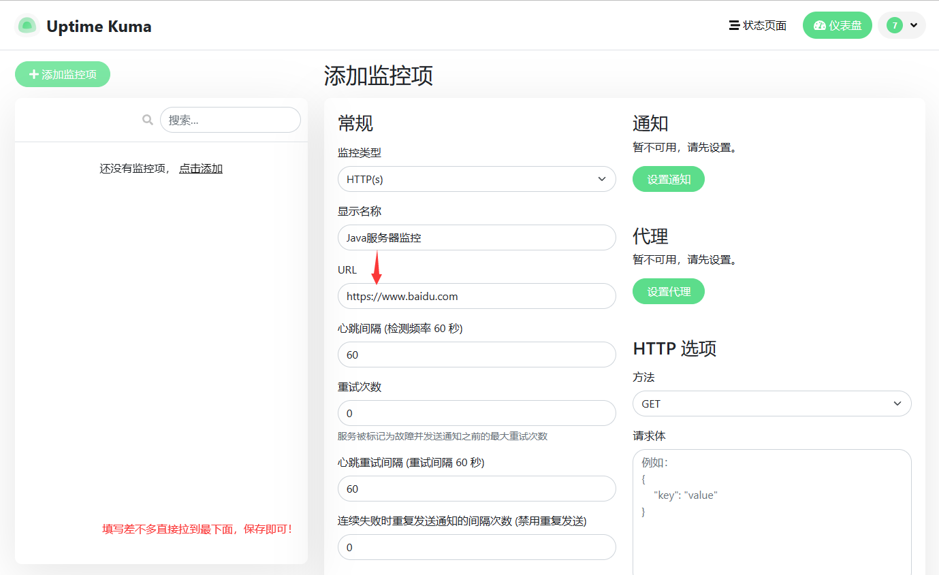The height and width of the screenshot is (575, 939).
Task: Click the Uptime Kuma logo icon
Action: tap(27, 26)
